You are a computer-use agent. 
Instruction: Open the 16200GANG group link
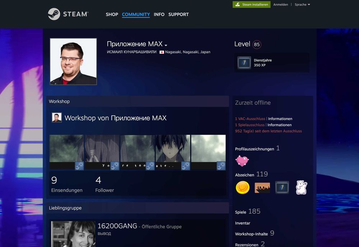[x=117, y=226]
